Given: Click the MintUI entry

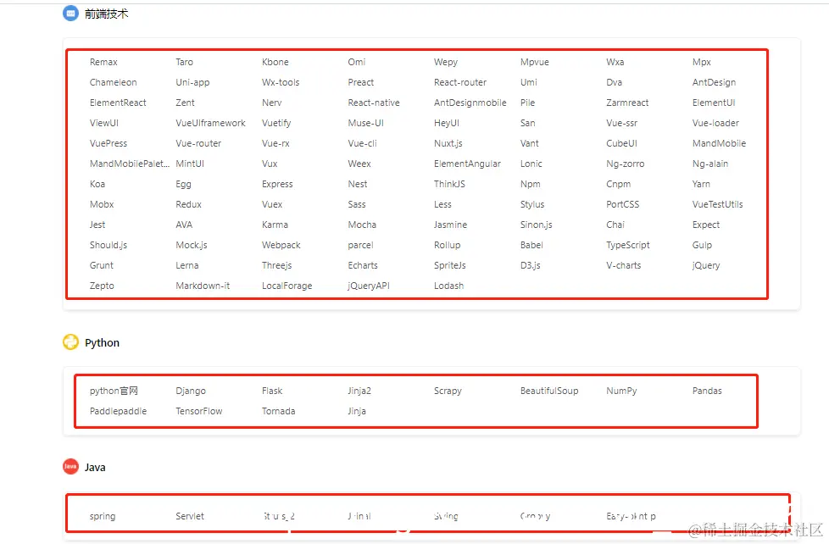Looking at the screenshot, I should click(x=190, y=164).
